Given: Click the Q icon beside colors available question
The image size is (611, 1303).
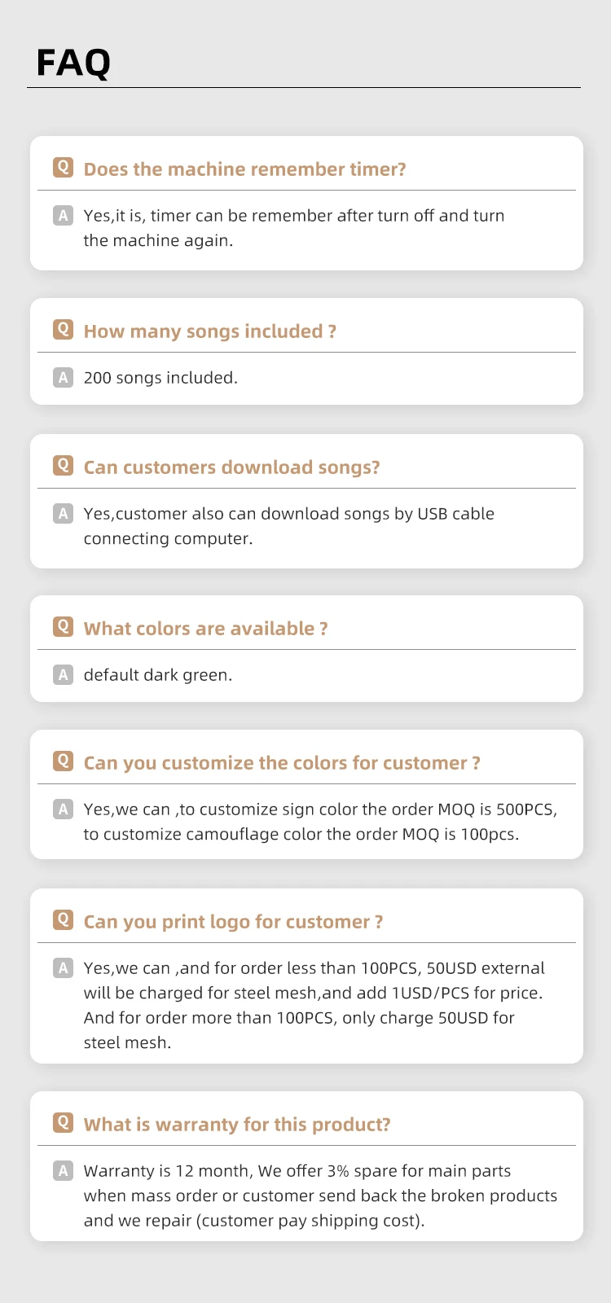Looking at the screenshot, I should [x=63, y=626].
